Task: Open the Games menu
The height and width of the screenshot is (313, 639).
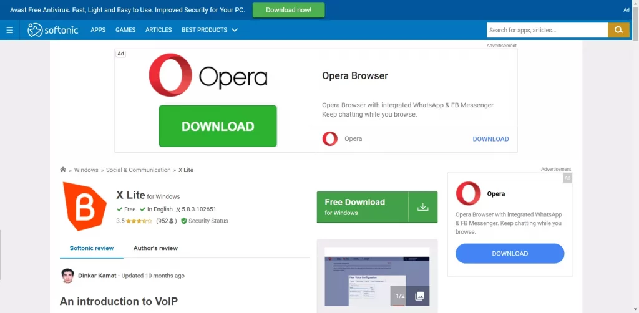Action: click(125, 30)
